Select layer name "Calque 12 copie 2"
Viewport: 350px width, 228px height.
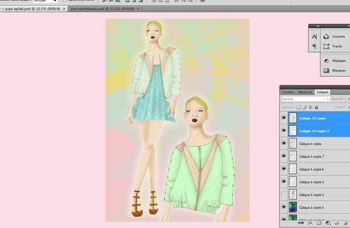click(314, 131)
